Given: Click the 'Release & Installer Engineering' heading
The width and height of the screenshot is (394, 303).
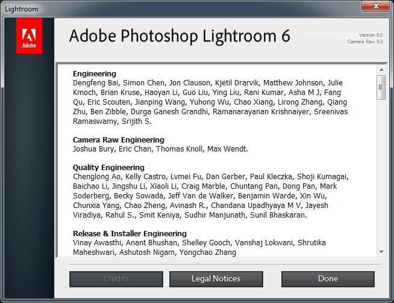Looking at the screenshot, I should pos(130,233).
